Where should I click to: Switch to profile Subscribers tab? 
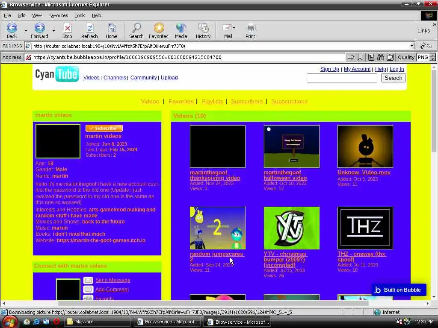tap(247, 102)
